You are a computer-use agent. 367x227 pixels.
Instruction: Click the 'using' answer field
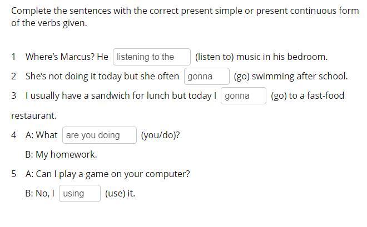click(x=80, y=193)
